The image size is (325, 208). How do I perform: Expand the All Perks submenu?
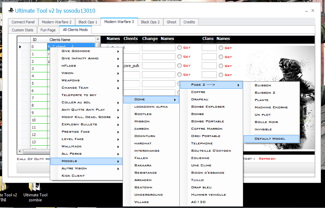point(86,154)
